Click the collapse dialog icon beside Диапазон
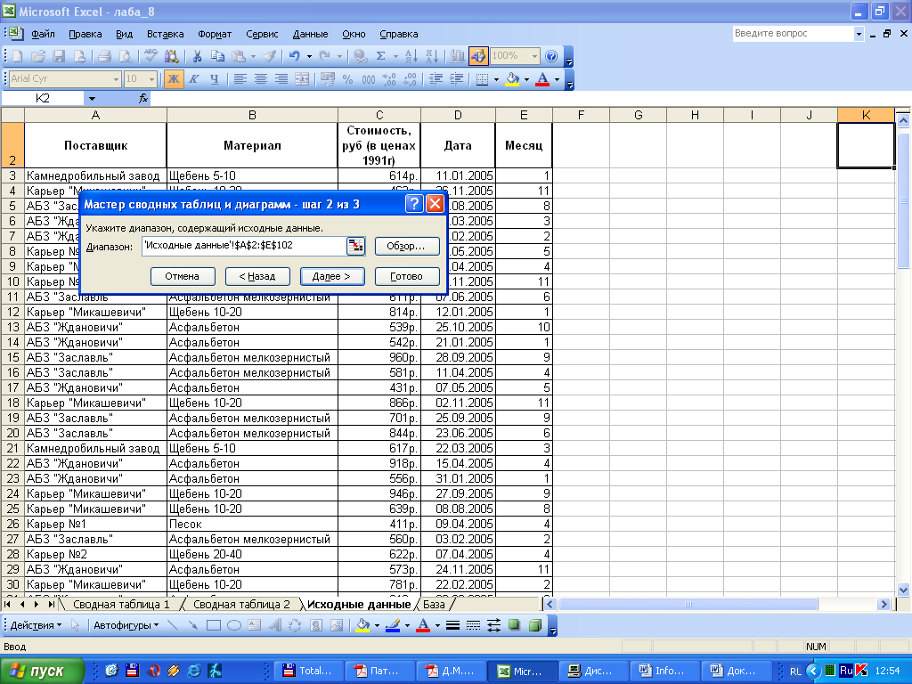The image size is (912, 684). 355,246
